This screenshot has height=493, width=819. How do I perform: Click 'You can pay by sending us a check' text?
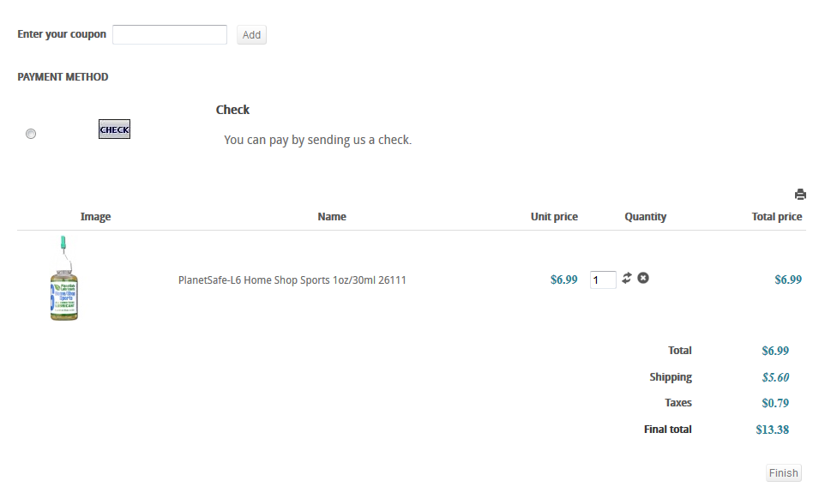[317, 140]
